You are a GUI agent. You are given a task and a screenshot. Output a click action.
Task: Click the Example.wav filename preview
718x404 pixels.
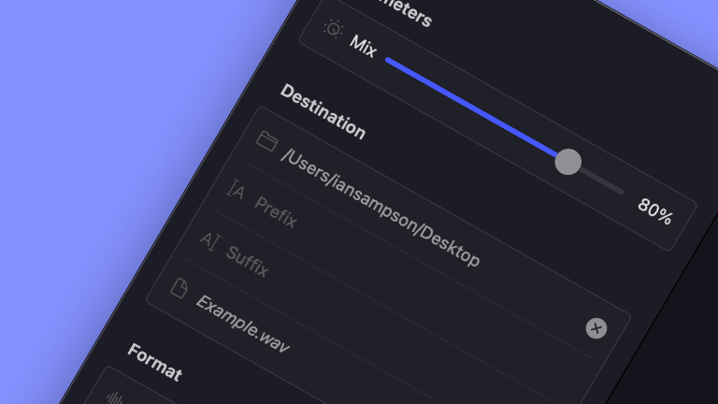point(242,325)
